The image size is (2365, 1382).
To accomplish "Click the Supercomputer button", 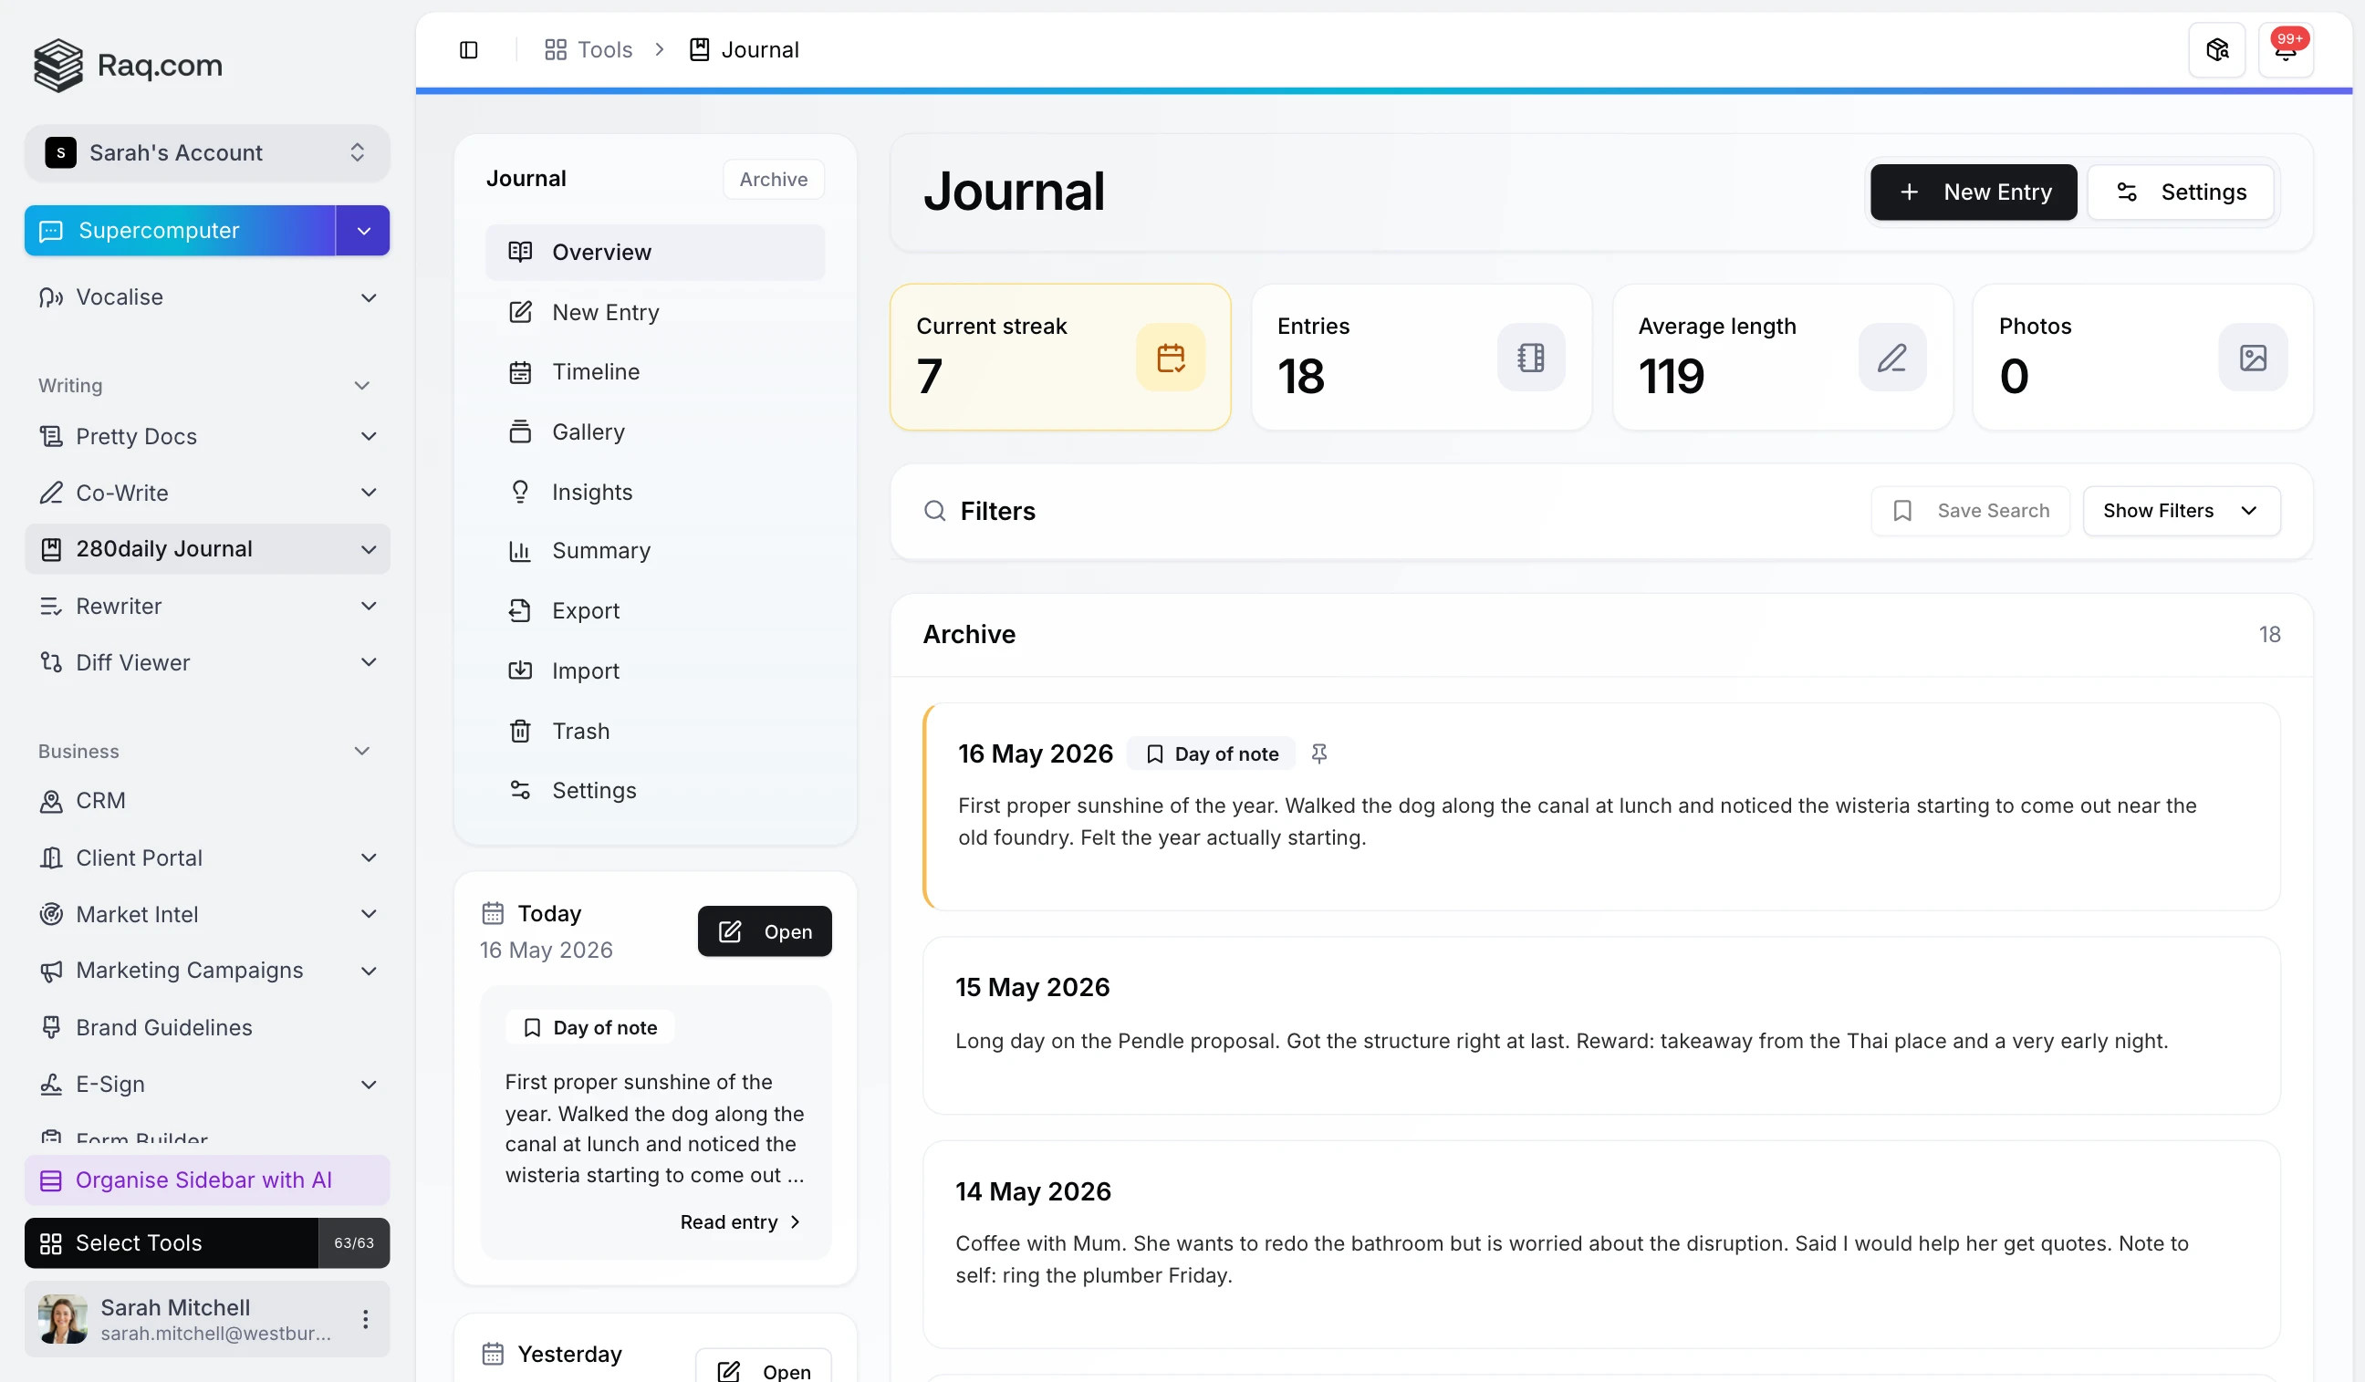I will [x=180, y=231].
